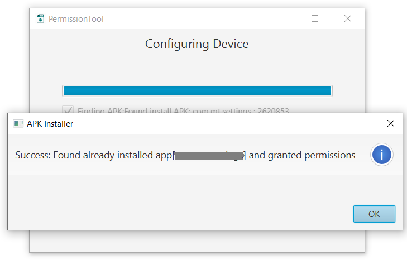Click the blue configuration progress bar

pos(197,91)
